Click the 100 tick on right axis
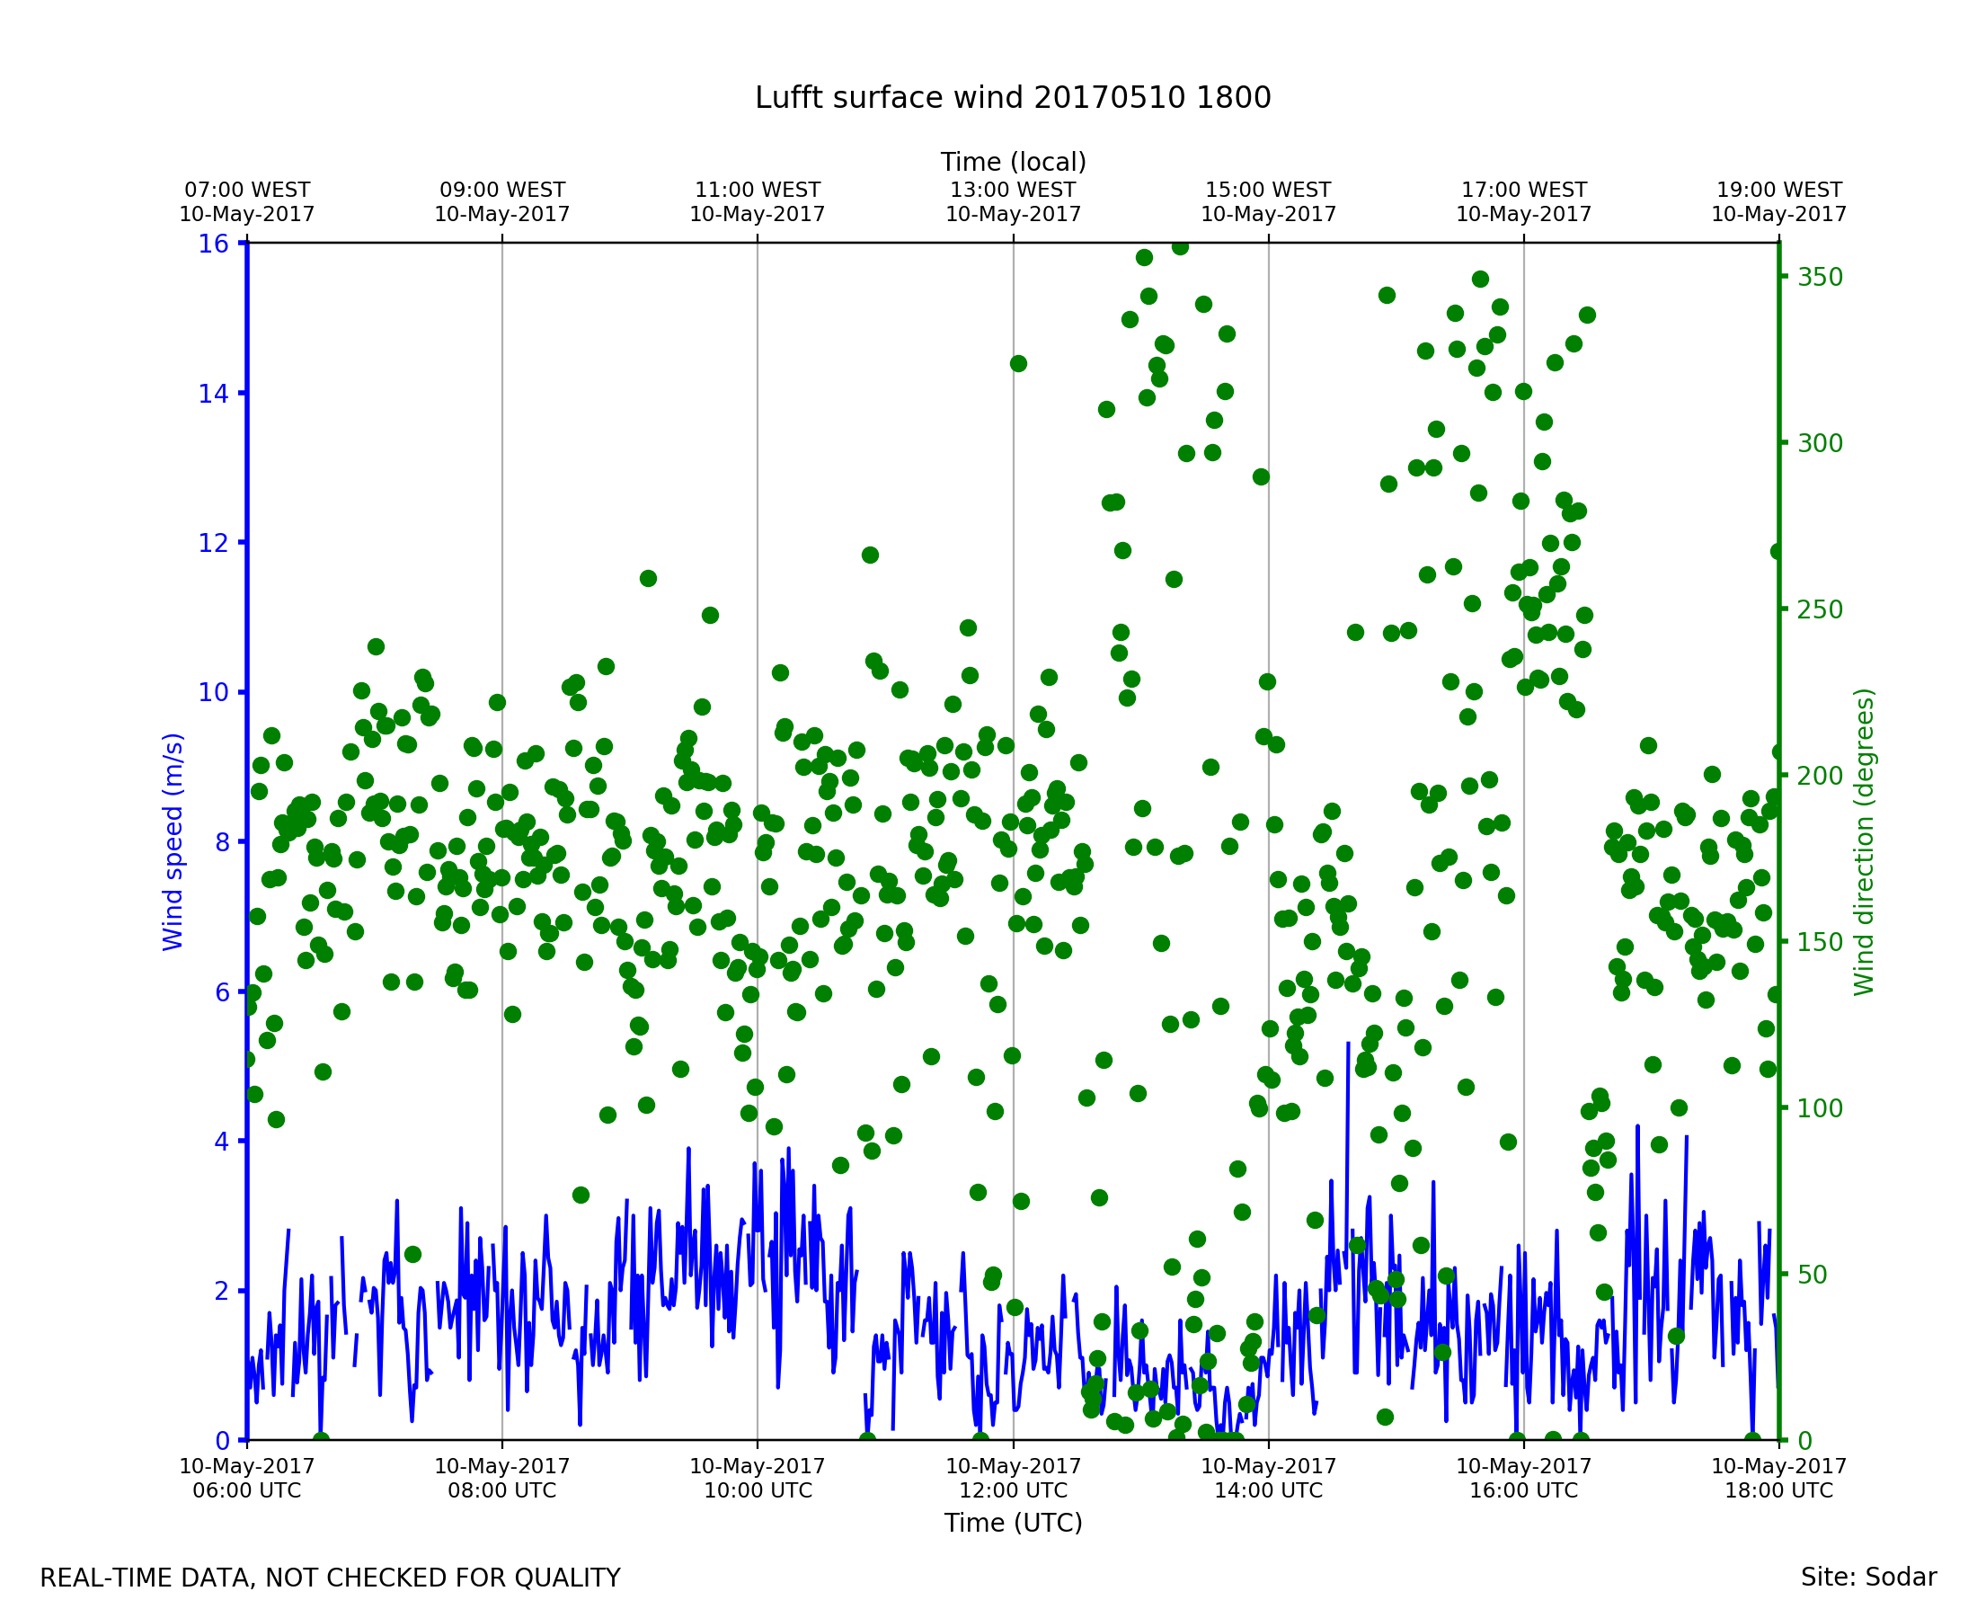The width and height of the screenshot is (1977, 1618). [1820, 1108]
